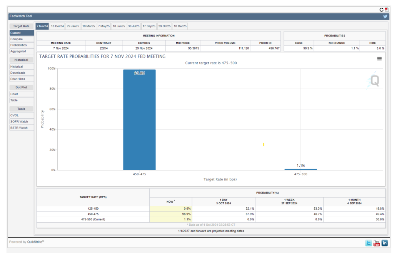The image size is (394, 253).
Task: Open Downloads under Historical
Action: 22,73
